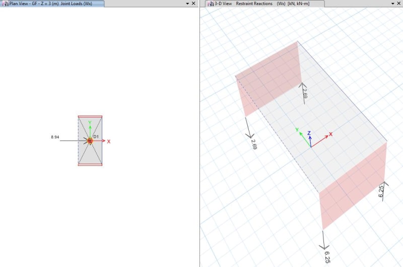The width and height of the screenshot is (403, 267).
Task: Click the top 2.69 reaction value in 3-D view
Action: click(305, 93)
